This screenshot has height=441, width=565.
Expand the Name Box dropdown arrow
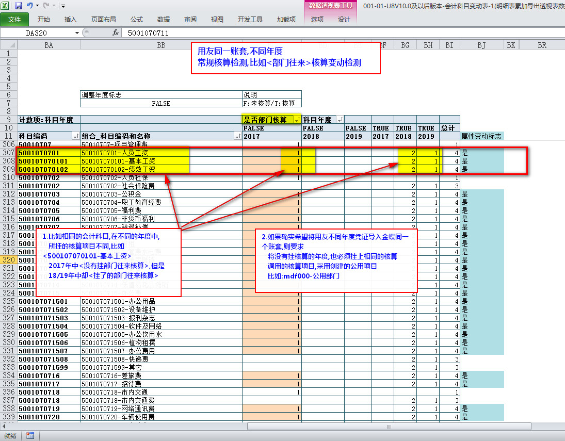[x=77, y=32]
